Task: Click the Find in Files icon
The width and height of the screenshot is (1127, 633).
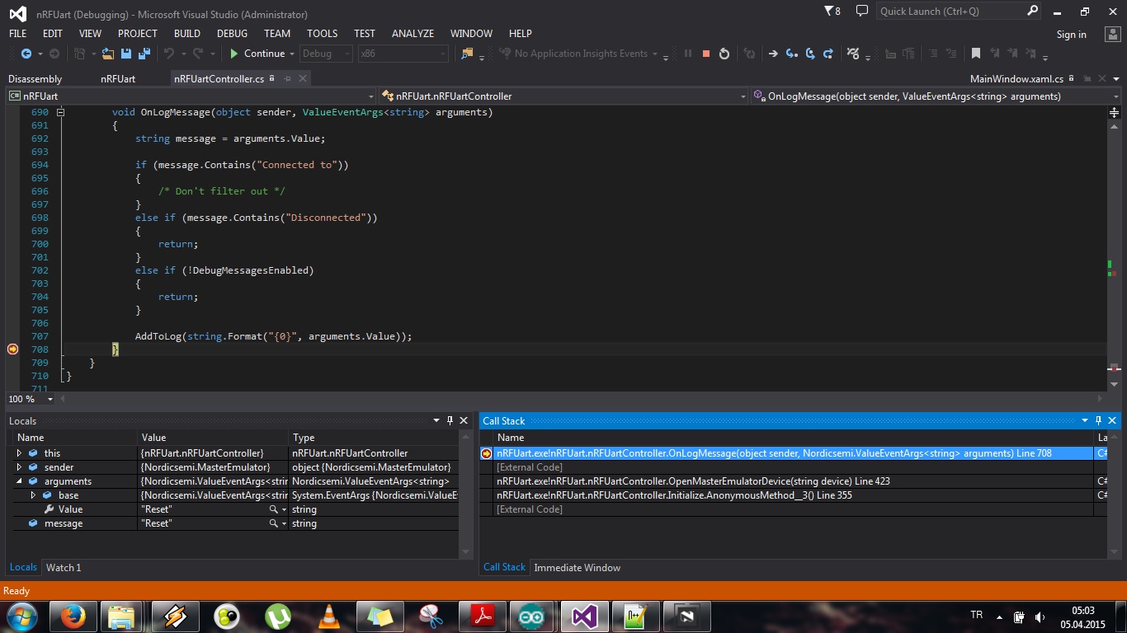Action: (x=467, y=54)
